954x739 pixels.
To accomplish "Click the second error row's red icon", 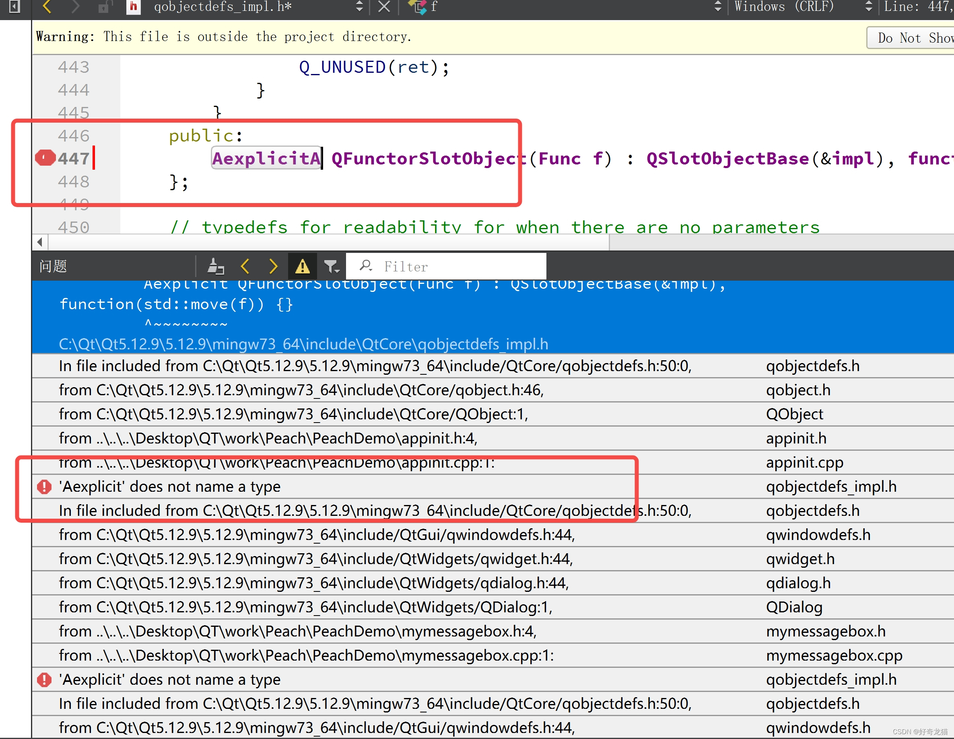I will click(x=44, y=679).
